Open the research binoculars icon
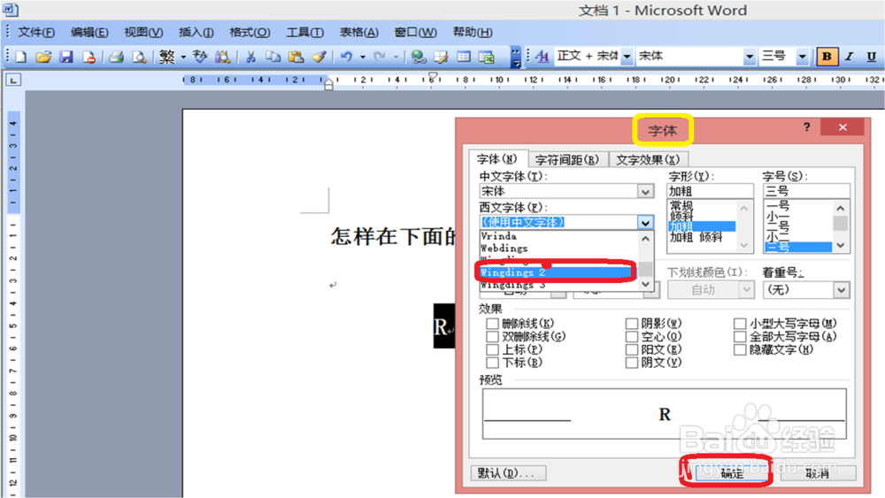 [222, 57]
